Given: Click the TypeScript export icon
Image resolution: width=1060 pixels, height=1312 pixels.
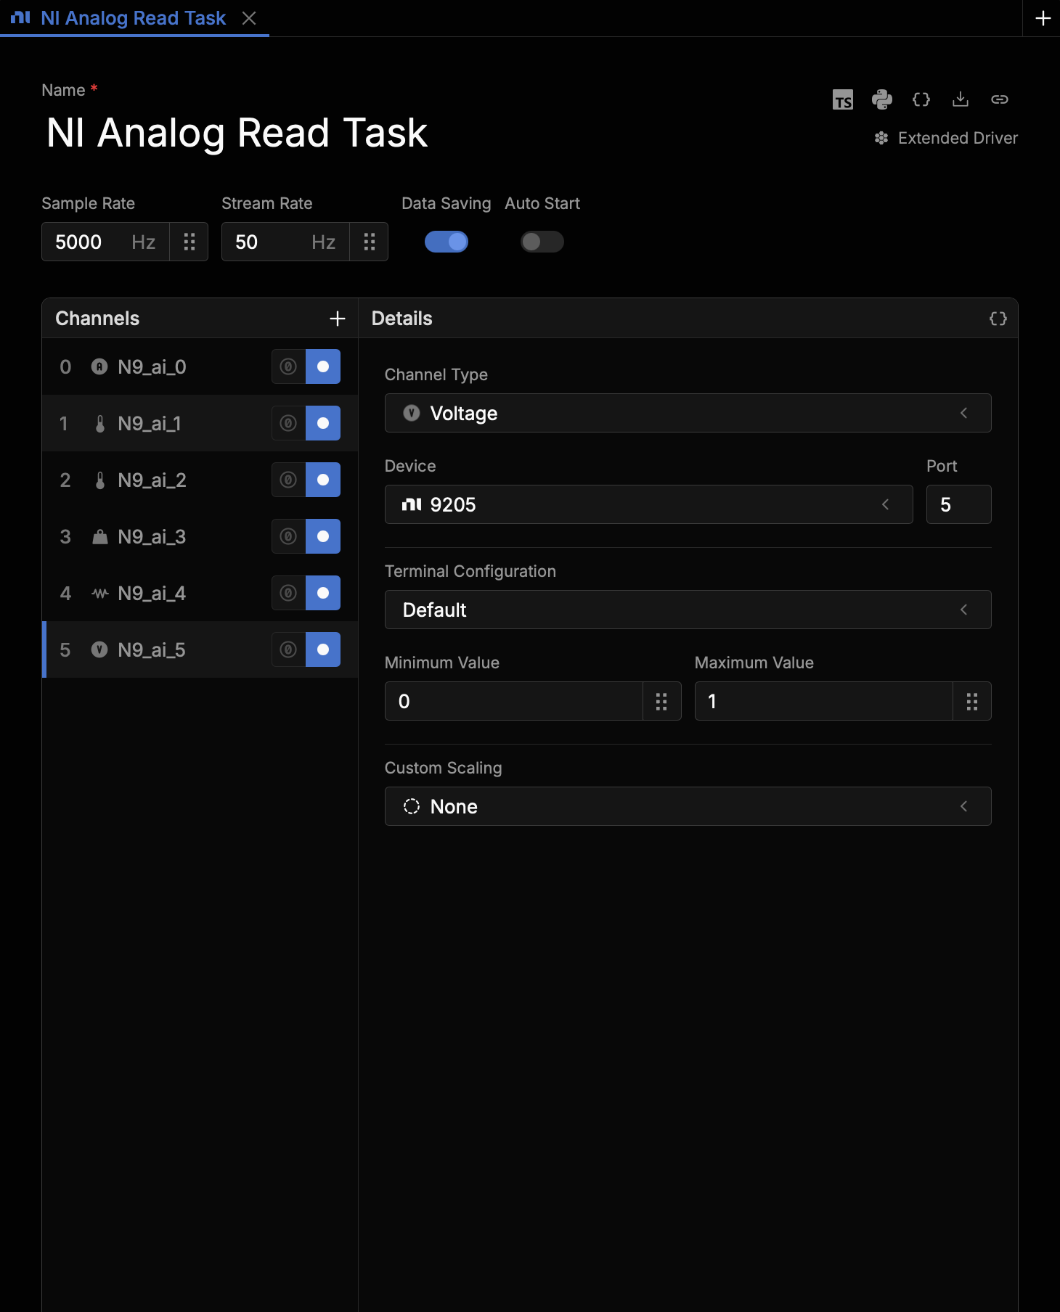Looking at the screenshot, I should click(x=843, y=99).
